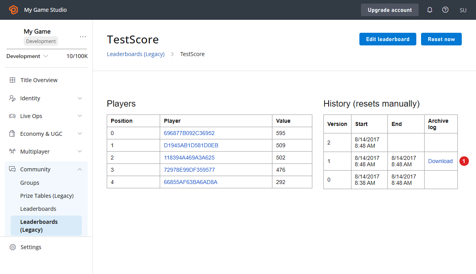Click the PlayFab logo icon

(13, 10)
